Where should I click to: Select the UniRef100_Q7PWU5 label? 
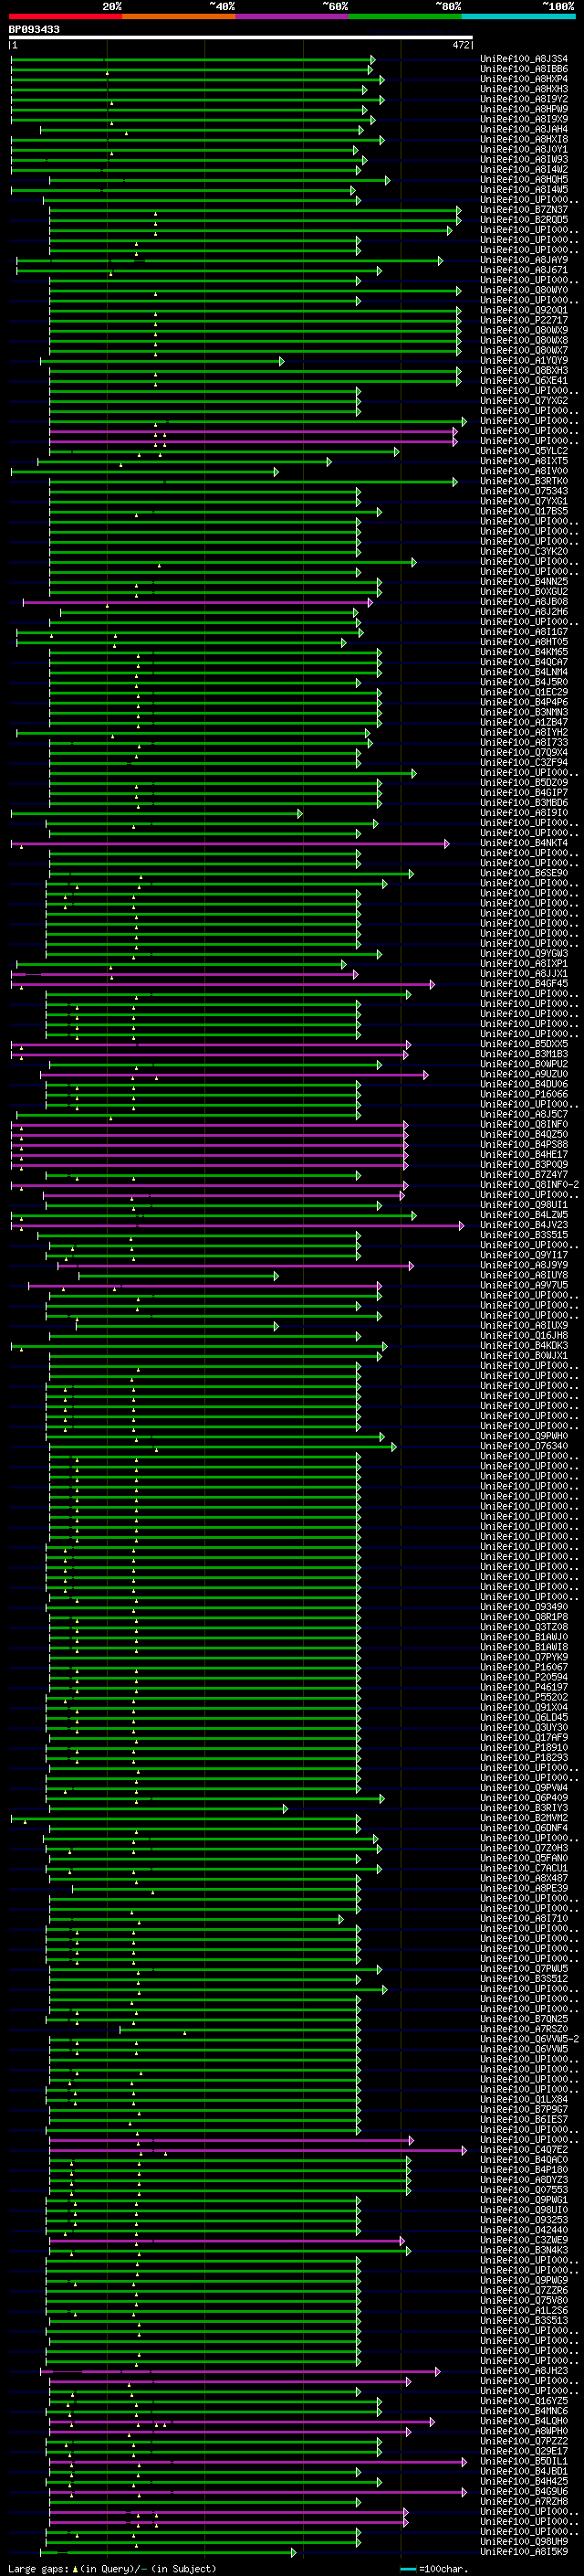tap(524, 1969)
